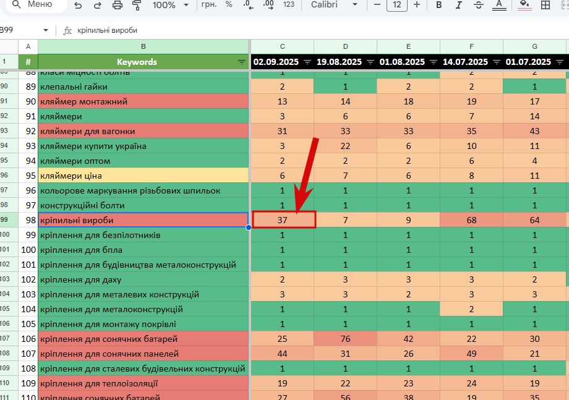Open the 123 number format menu
The image size is (569, 400).
point(289,5)
